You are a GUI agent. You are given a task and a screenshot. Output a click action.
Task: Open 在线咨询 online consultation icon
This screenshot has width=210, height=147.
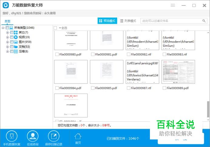coord(32,136)
